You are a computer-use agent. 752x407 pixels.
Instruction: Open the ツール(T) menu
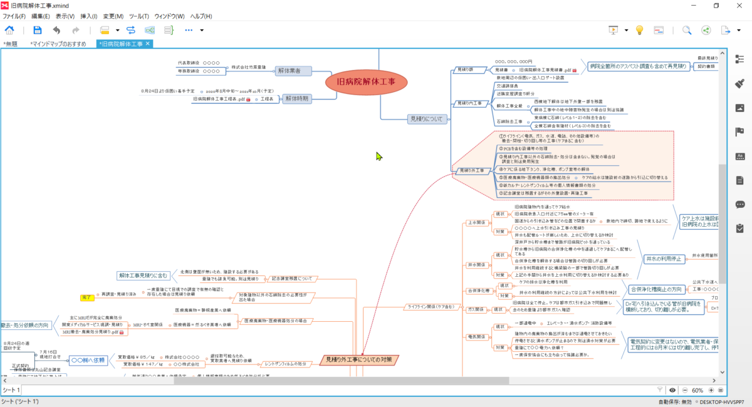pos(139,16)
